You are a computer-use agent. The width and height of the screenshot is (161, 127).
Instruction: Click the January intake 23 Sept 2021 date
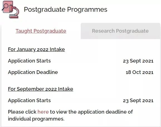pyautogui.click(x=138, y=61)
